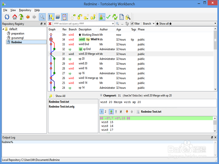
Task: Select revision 32 xp End
Action: [131, 49]
